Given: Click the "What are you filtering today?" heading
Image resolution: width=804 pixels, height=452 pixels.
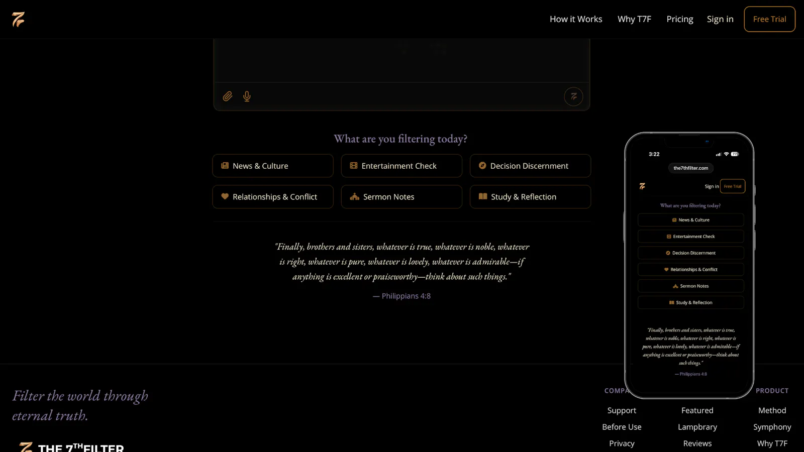Looking at the screenshot, I should coord(400,139).
